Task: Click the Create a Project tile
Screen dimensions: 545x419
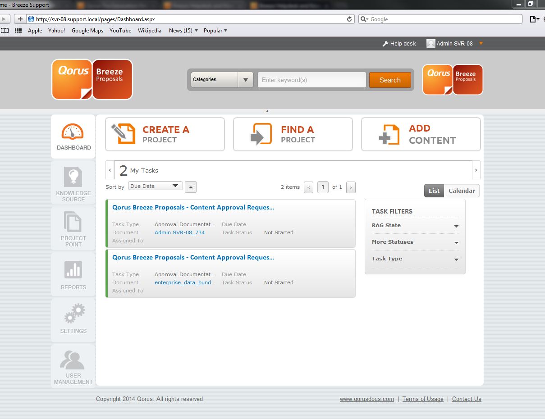Action: [165, 134]
